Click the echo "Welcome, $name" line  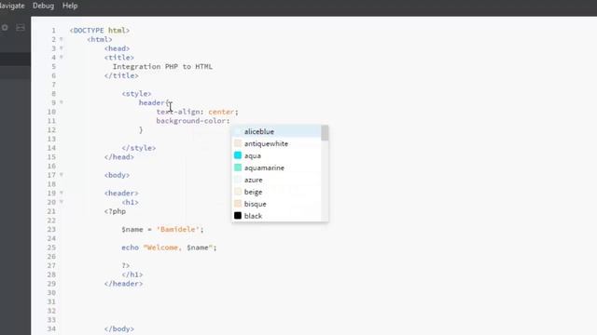[169, 248]
